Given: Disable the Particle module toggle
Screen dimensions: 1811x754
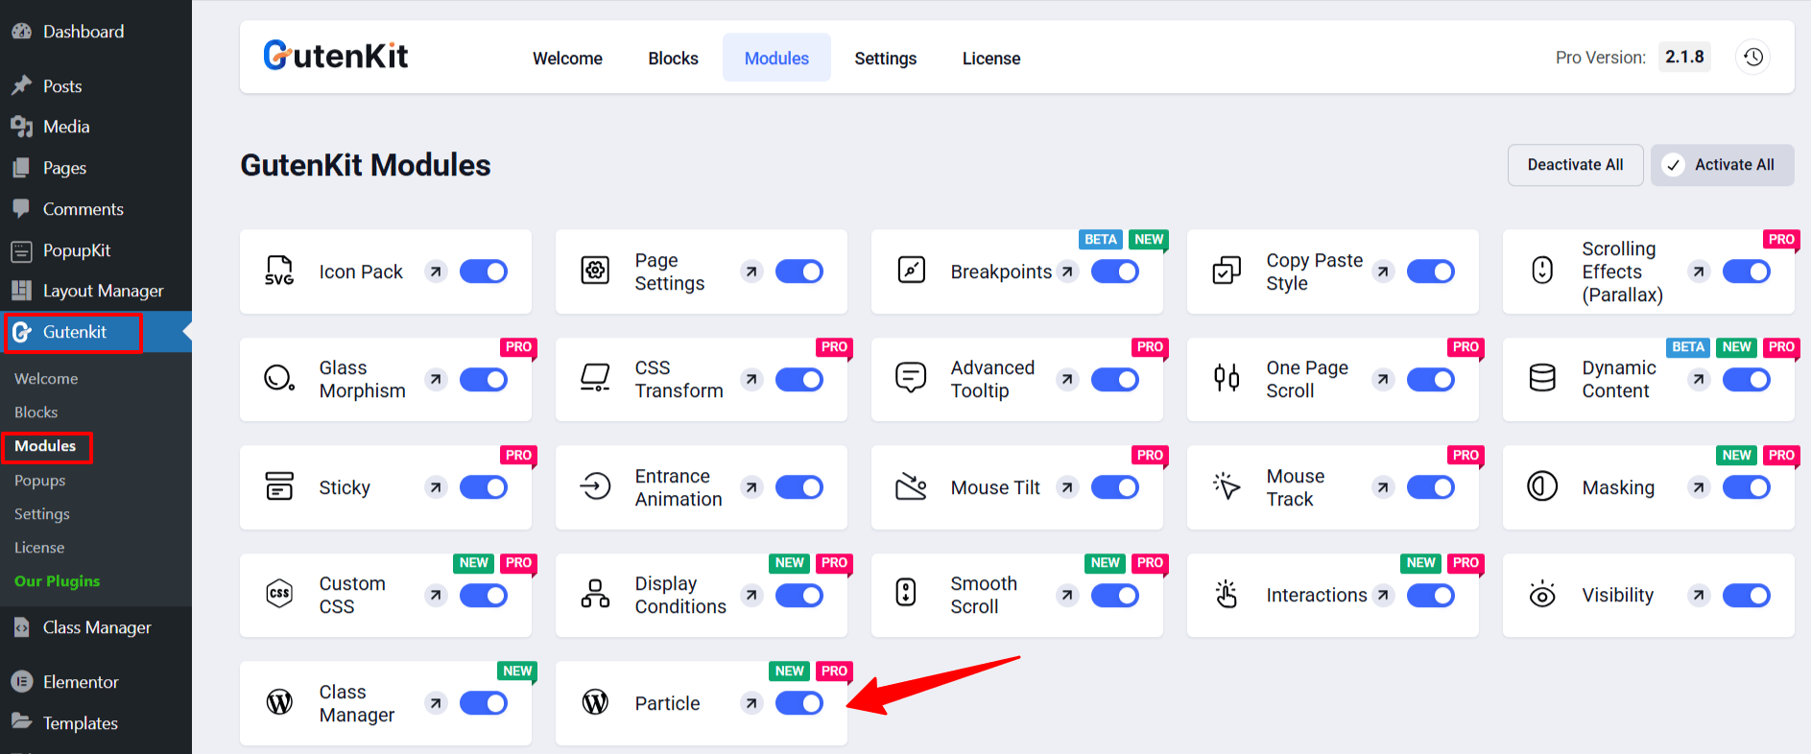Looking at the screenshot, I should click(798, 704).
